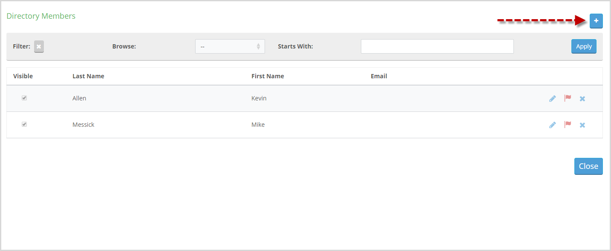
Task: Click the Visible column header
Action: tap(23, 76)
